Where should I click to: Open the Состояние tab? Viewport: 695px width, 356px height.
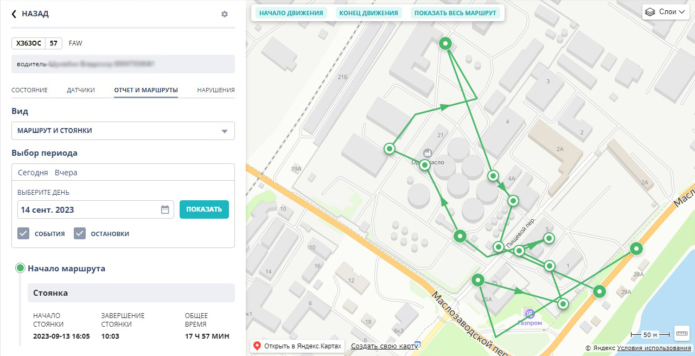[29, 90]
